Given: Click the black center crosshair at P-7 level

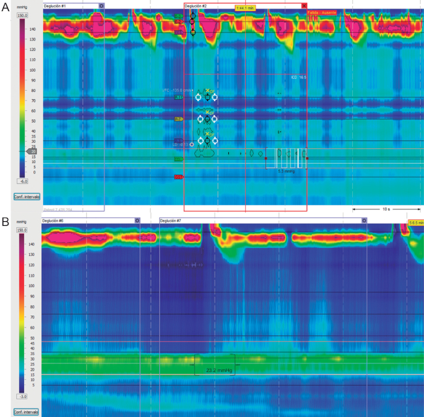Looking at the screenshot, I should tap(207, 119).
